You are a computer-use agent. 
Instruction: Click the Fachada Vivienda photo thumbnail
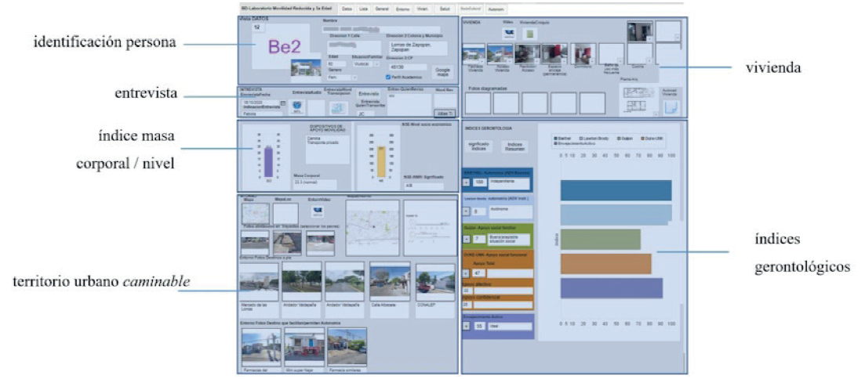click(474, 55)
